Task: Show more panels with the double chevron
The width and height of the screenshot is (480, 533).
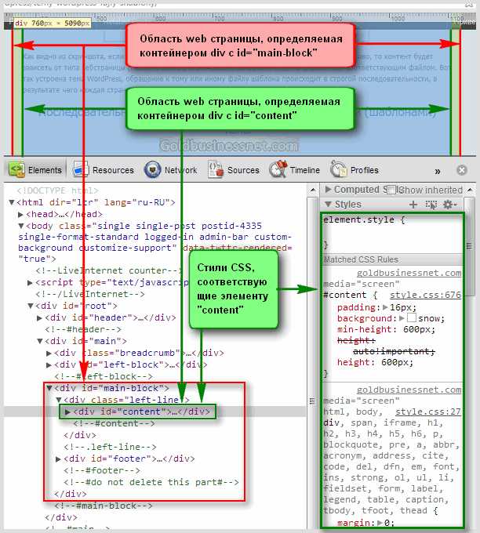Action: pos(438,170)
